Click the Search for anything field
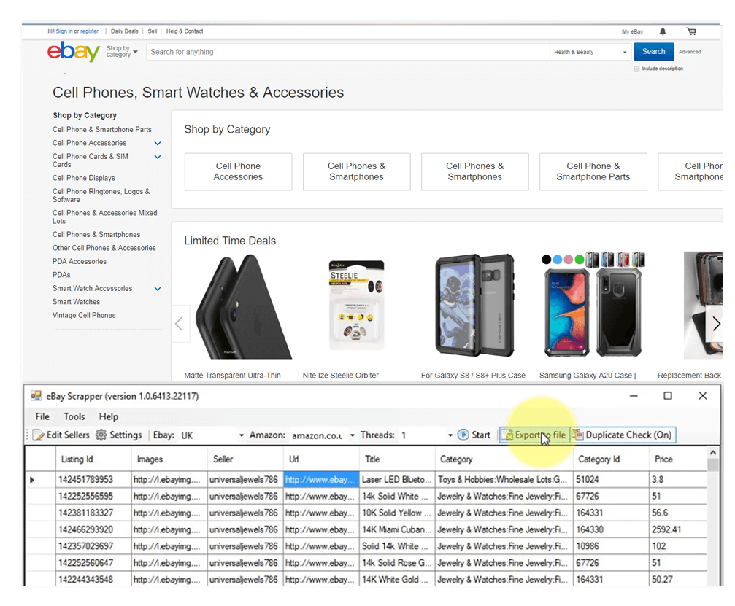Image resolution: width=735 pixels, height=606 pixels. coord(347,52)
